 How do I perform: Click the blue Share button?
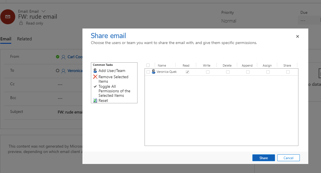pyautogui.click(x=263, y=158)
